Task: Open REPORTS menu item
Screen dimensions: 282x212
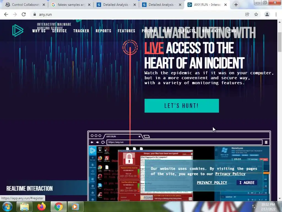Action: (104, 31)
